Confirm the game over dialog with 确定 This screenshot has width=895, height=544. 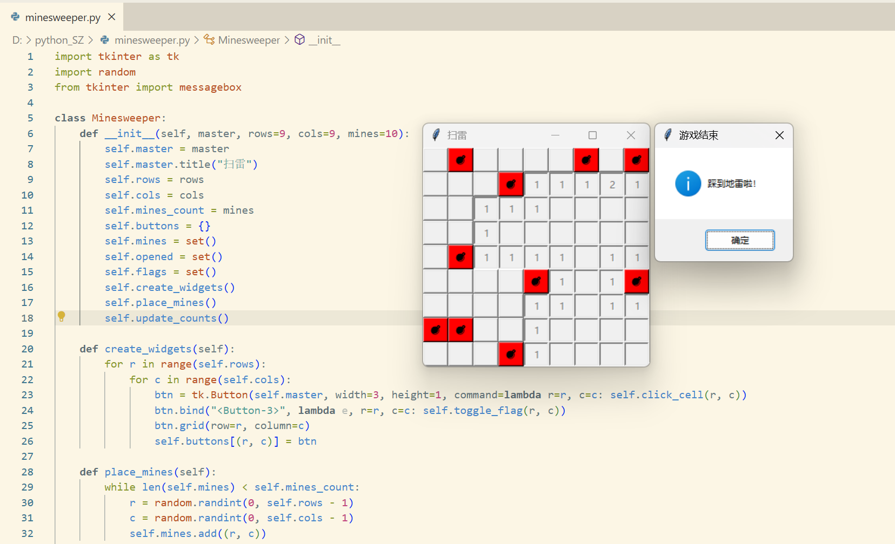[739, 240]
